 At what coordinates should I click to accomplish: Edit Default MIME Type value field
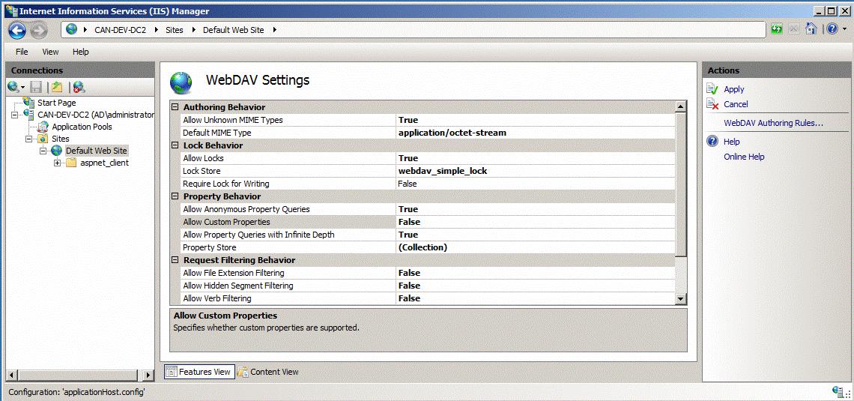click(x=536, y=133)
